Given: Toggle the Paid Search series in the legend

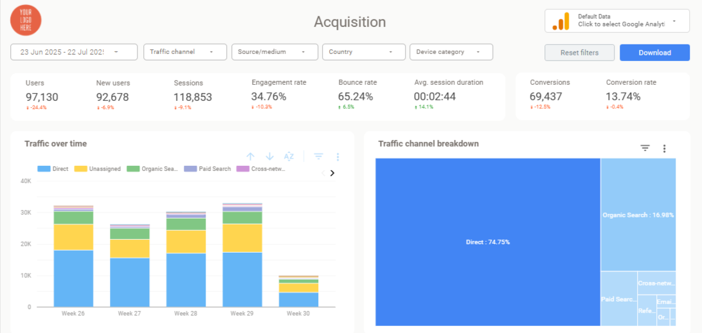Looking at the screenshot, I should tap(207, 168).
